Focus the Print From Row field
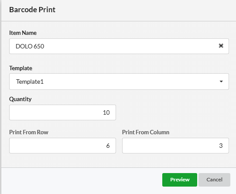Screen dimensions: 236x194 (63, 146)
